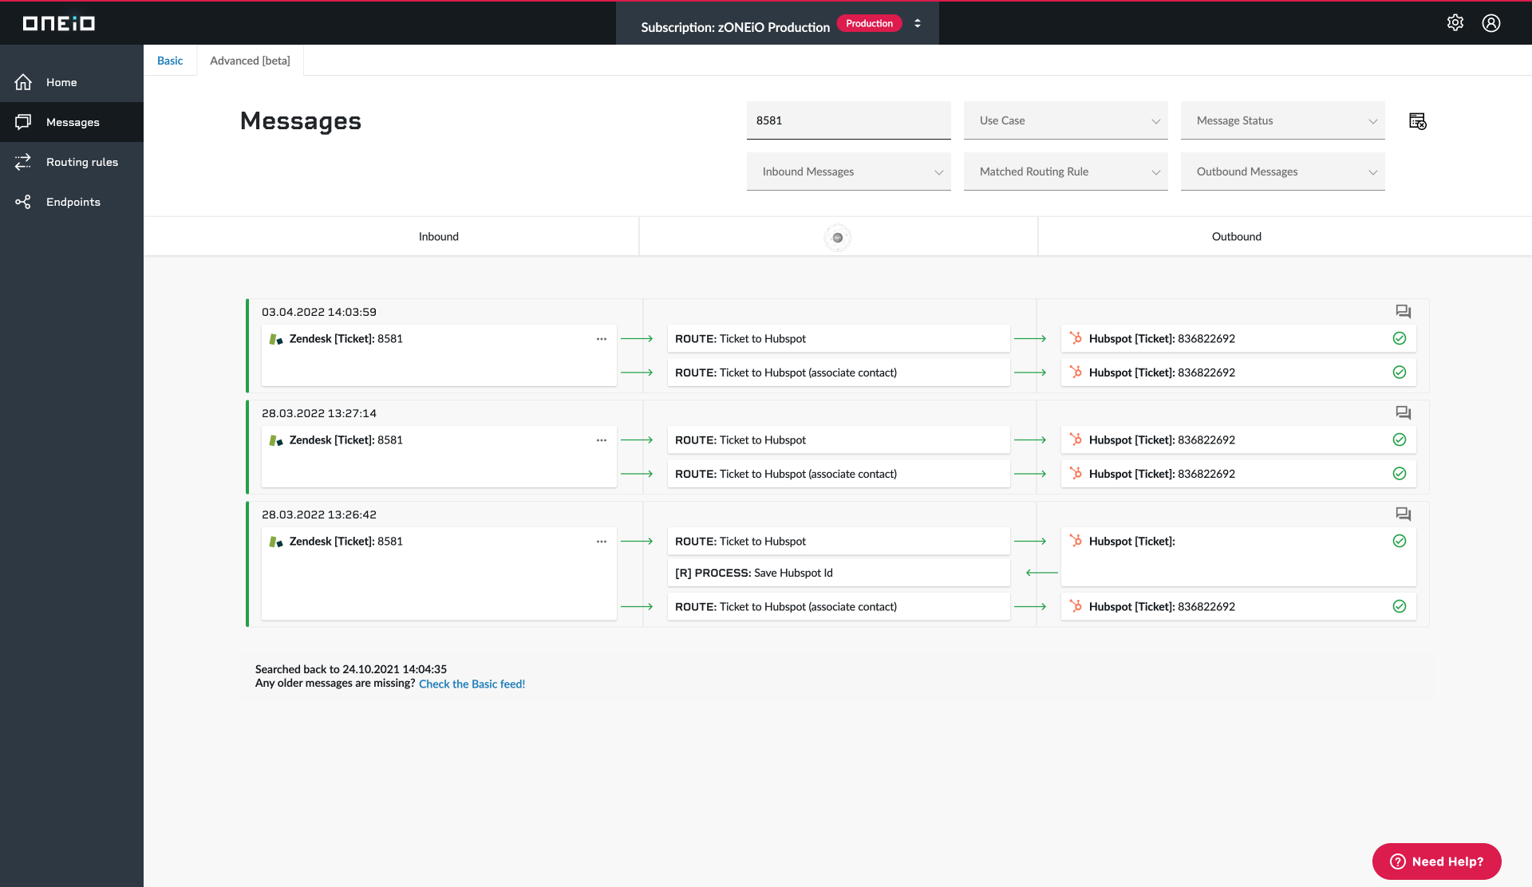The height and width of the screenshot is (887, 1532).
Task: Expand the Use Case dropdown
Action: (x=1066, y=120)
